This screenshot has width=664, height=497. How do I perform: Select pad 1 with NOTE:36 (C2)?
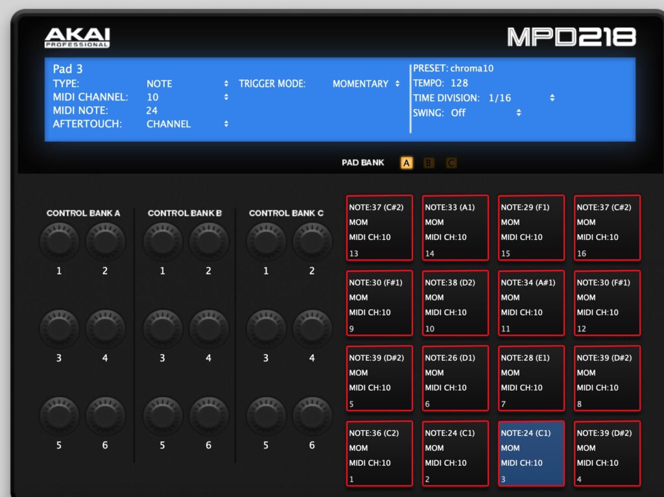pos(379,454)
